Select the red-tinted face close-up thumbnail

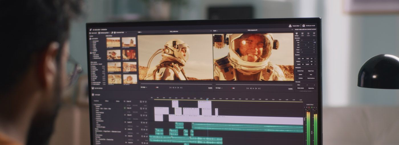[x=129, y=54]
